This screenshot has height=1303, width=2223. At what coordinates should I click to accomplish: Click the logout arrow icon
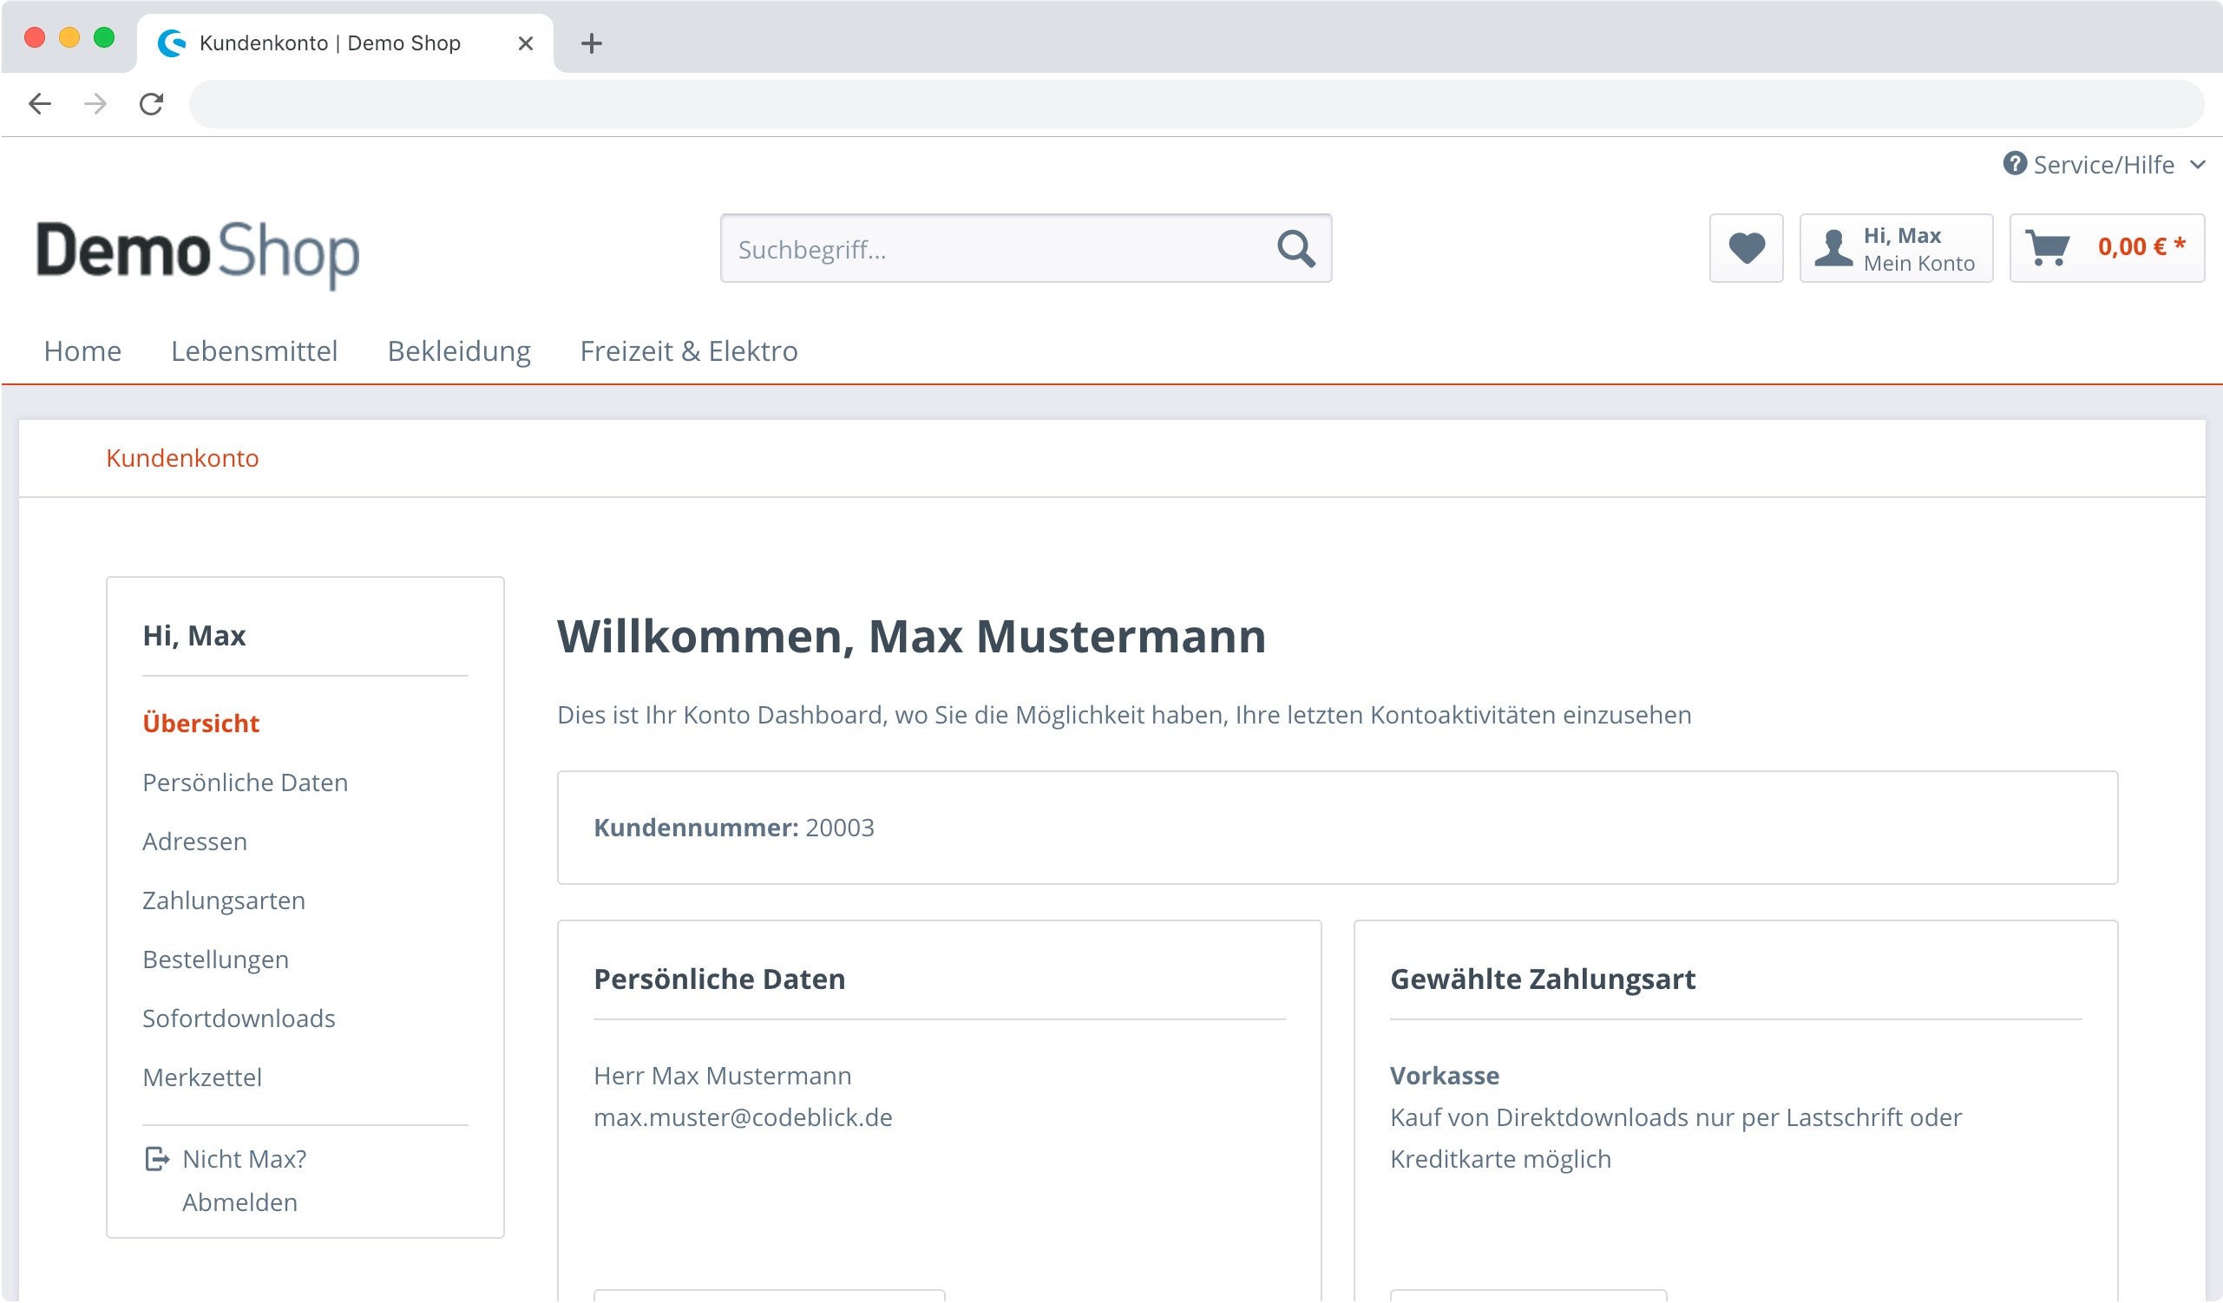[x=157, y=1159]
